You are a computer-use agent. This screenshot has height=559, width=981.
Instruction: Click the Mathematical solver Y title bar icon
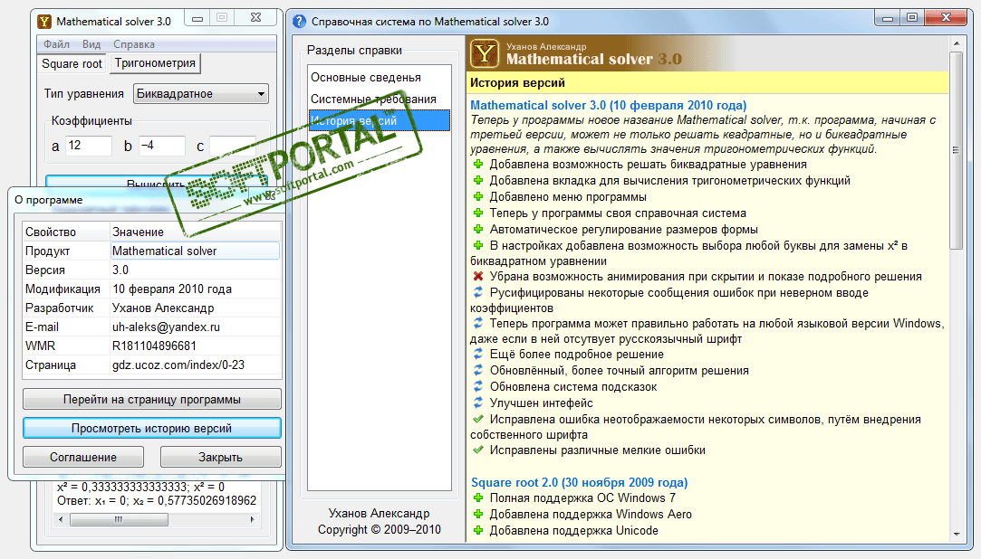44,22
